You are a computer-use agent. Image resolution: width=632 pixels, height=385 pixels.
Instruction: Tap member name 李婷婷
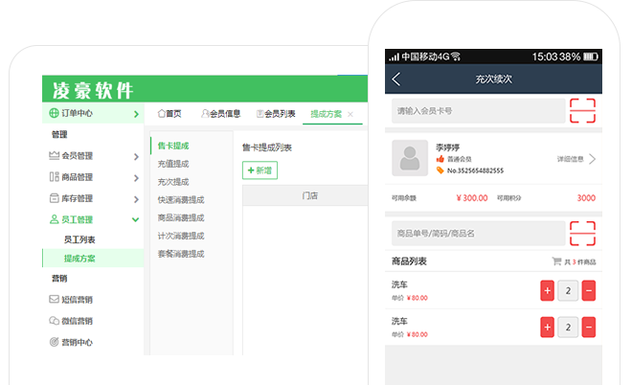[448, 147]
